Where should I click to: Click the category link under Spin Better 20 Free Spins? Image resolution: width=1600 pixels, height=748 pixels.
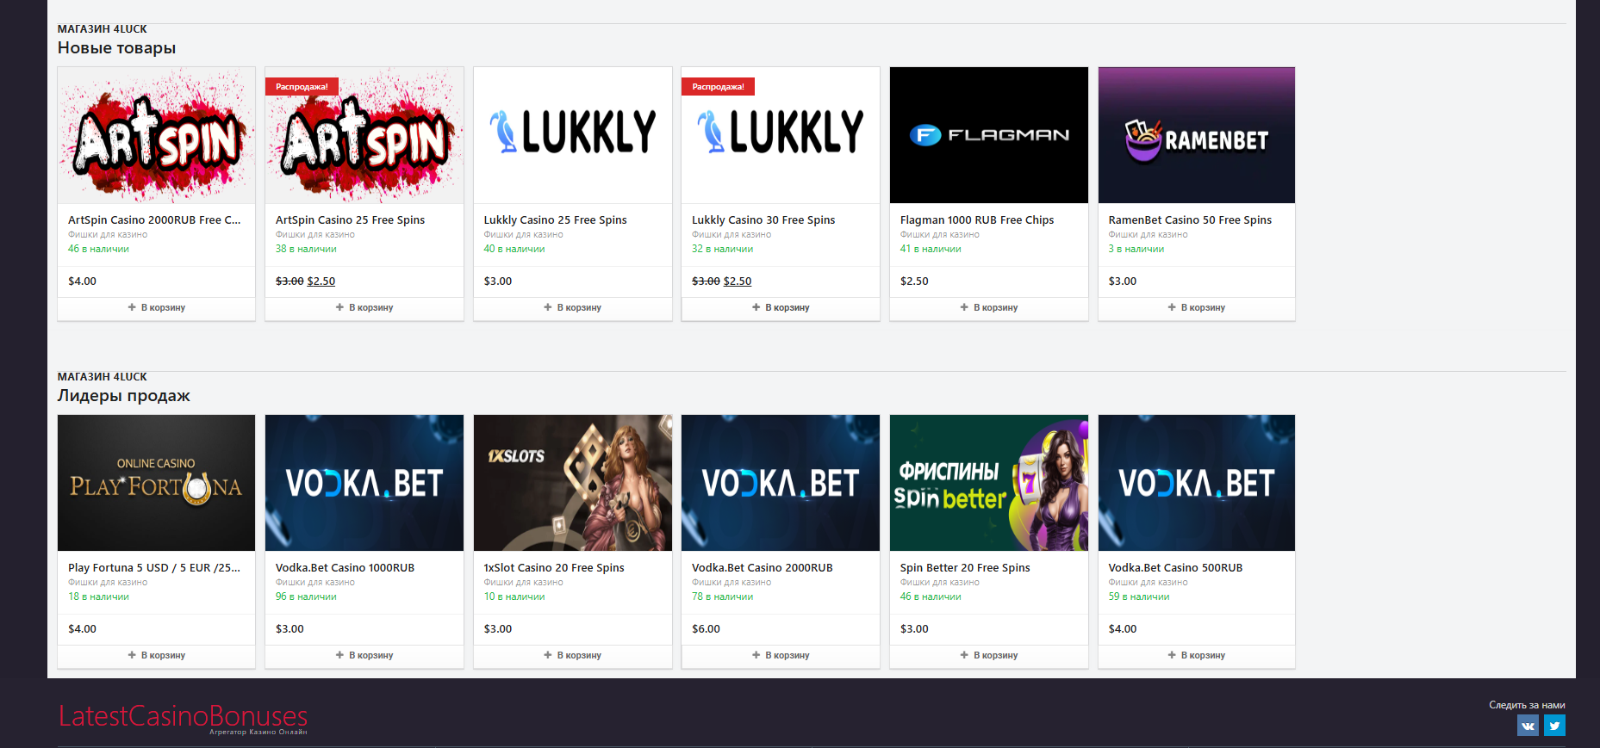(939, 583)
